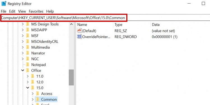The height and width of the screenshot is (105, 210).
Task: Select the MSDAIPP folder icon
Action: click(28, 30)
